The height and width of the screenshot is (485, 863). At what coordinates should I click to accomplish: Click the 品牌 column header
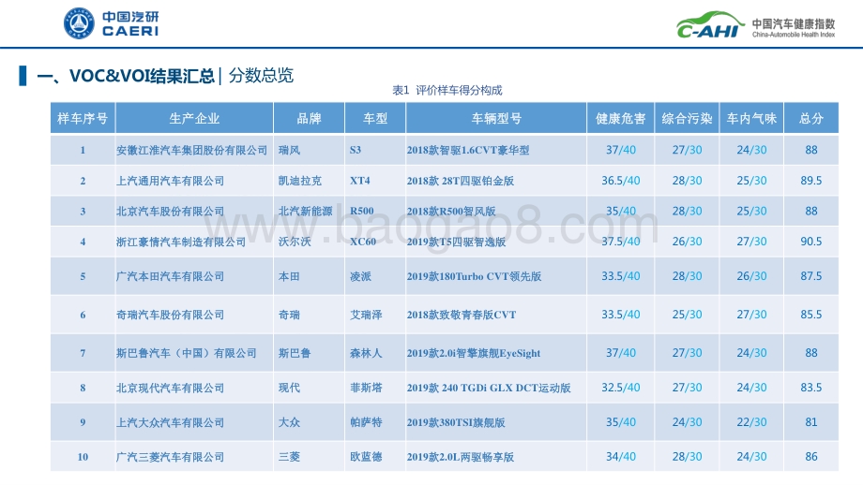click(309, 118)
